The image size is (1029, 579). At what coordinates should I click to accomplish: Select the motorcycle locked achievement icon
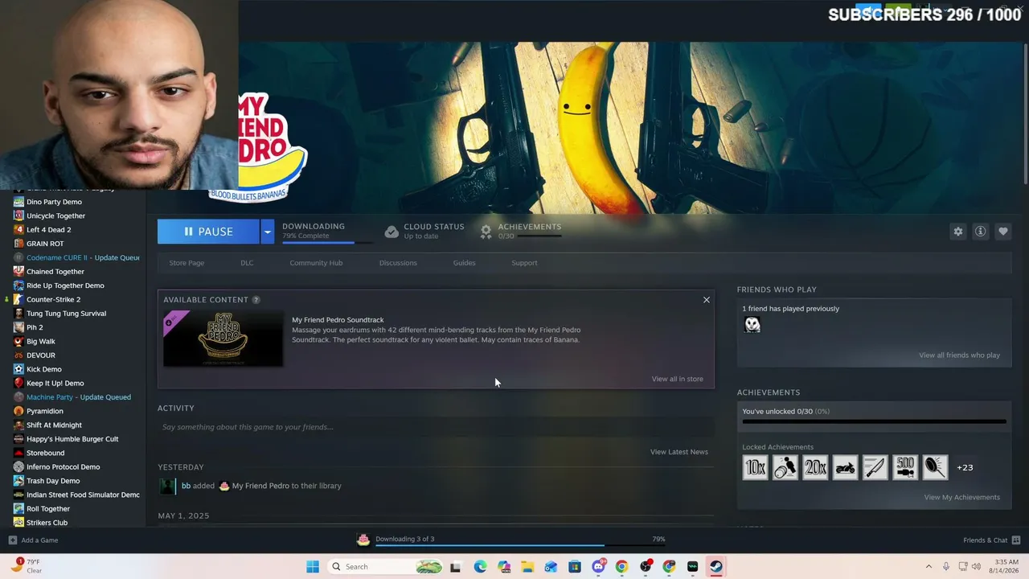845,467
